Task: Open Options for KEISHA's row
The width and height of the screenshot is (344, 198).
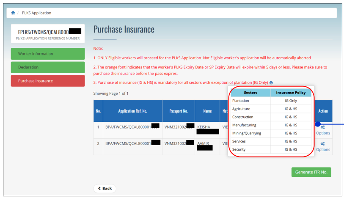Action: point(323,130)
